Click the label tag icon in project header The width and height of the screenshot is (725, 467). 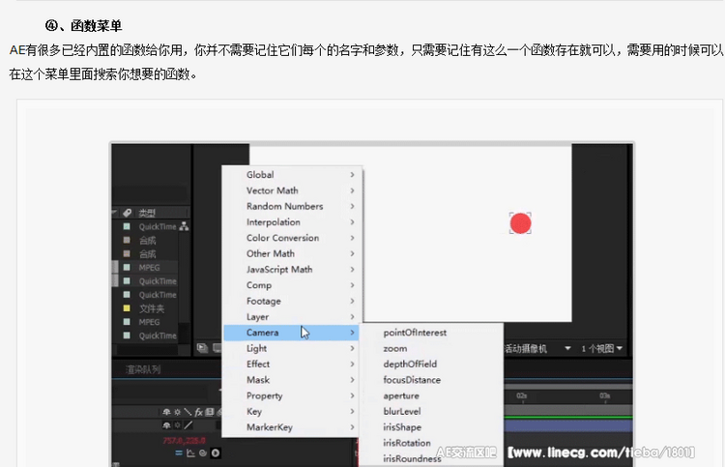pos(128,213)
